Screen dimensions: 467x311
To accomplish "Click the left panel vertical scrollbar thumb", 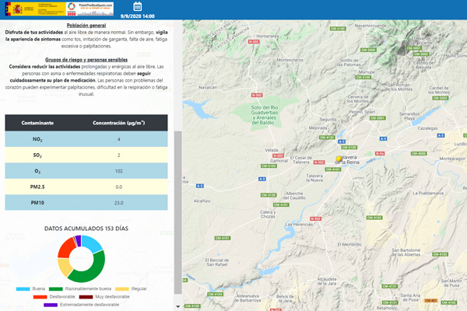I will click(x=177, y=212).
